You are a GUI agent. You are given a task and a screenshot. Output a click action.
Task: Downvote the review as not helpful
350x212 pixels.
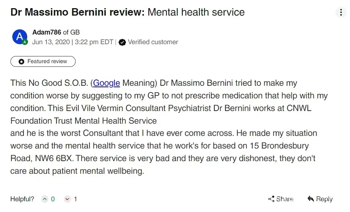click(67, 199)
